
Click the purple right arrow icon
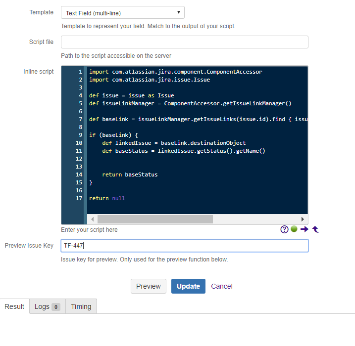(x=304, y=229)
